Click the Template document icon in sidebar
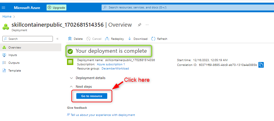The image size is (274, 121). (5, 71)
